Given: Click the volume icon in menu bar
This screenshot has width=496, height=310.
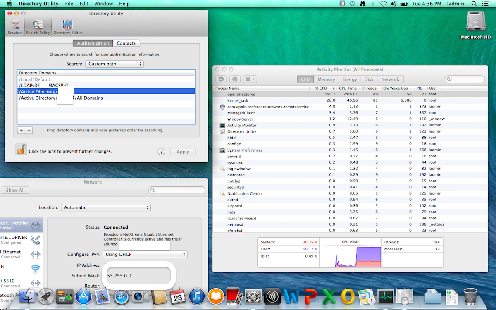Looking at the screenshot, I should tap(393, 4).
